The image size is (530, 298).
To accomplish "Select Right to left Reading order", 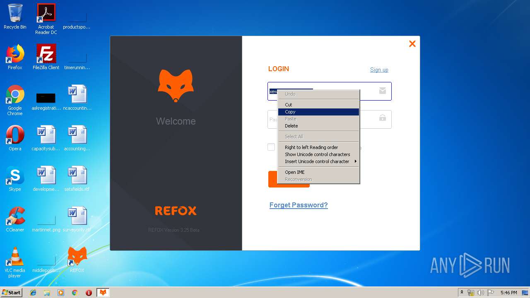I will coord(318,147).
